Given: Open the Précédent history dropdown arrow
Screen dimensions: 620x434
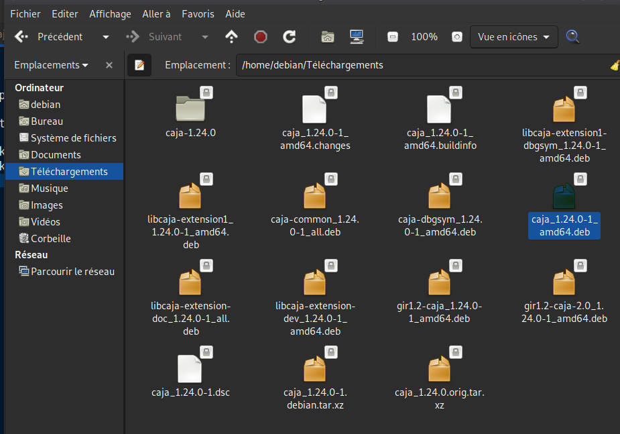Looking at the screenshot, I should point(106,37).
